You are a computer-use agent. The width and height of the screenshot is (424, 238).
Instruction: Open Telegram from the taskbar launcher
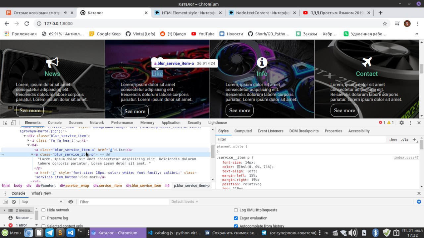50,233
